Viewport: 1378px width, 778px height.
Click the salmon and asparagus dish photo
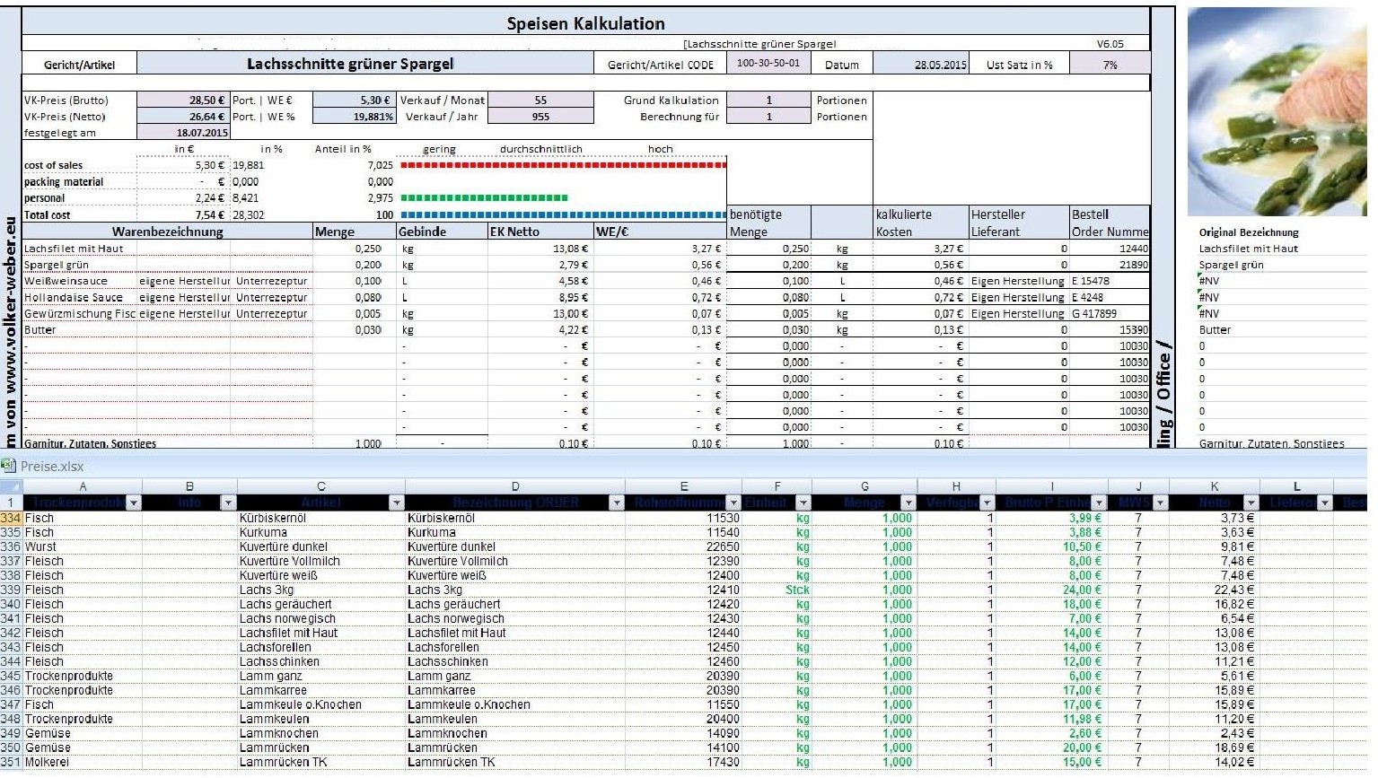tap(1276, 112)
